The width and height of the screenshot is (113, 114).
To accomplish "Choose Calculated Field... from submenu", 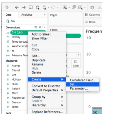I will [83, 80].
